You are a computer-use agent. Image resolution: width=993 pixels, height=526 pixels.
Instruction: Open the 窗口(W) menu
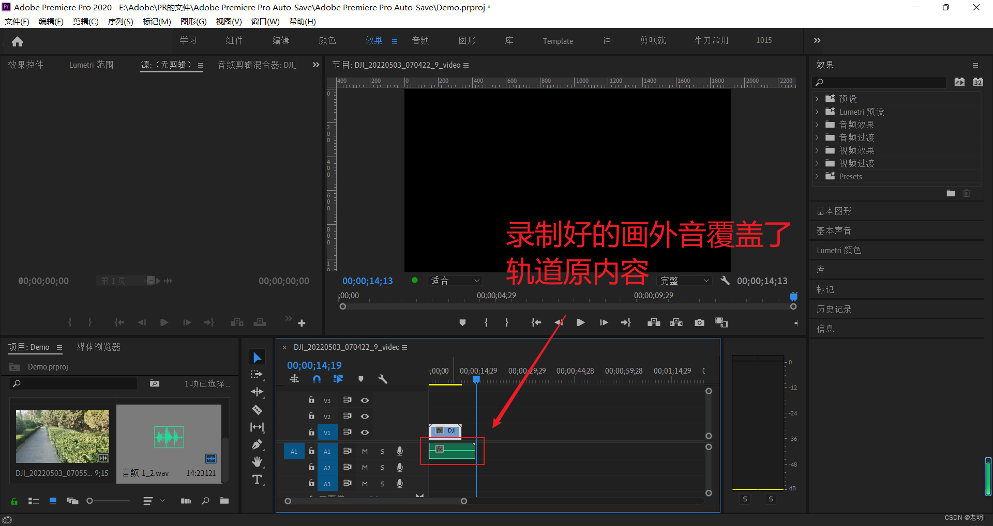click(265, 21)
